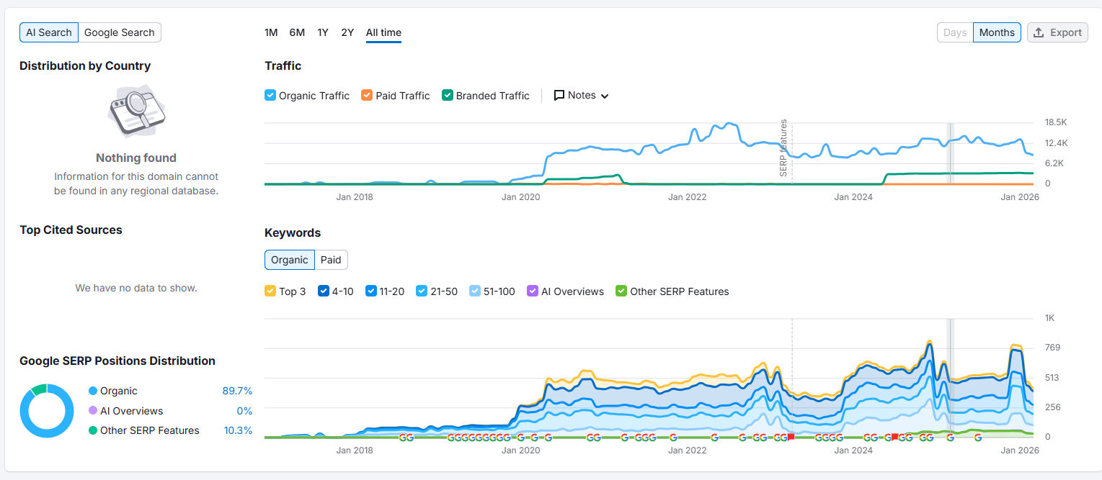Click the Notes speech bubble icon
Image resolution: width=1102 pixels, height=480 pixels.
[x=559, y=96]
